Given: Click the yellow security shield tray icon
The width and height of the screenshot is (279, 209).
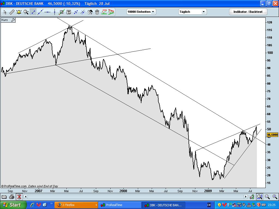Looking at the screenshot, I should tap(219, 205).
